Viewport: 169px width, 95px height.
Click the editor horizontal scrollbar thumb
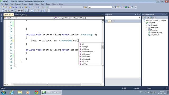click(47, 84)
